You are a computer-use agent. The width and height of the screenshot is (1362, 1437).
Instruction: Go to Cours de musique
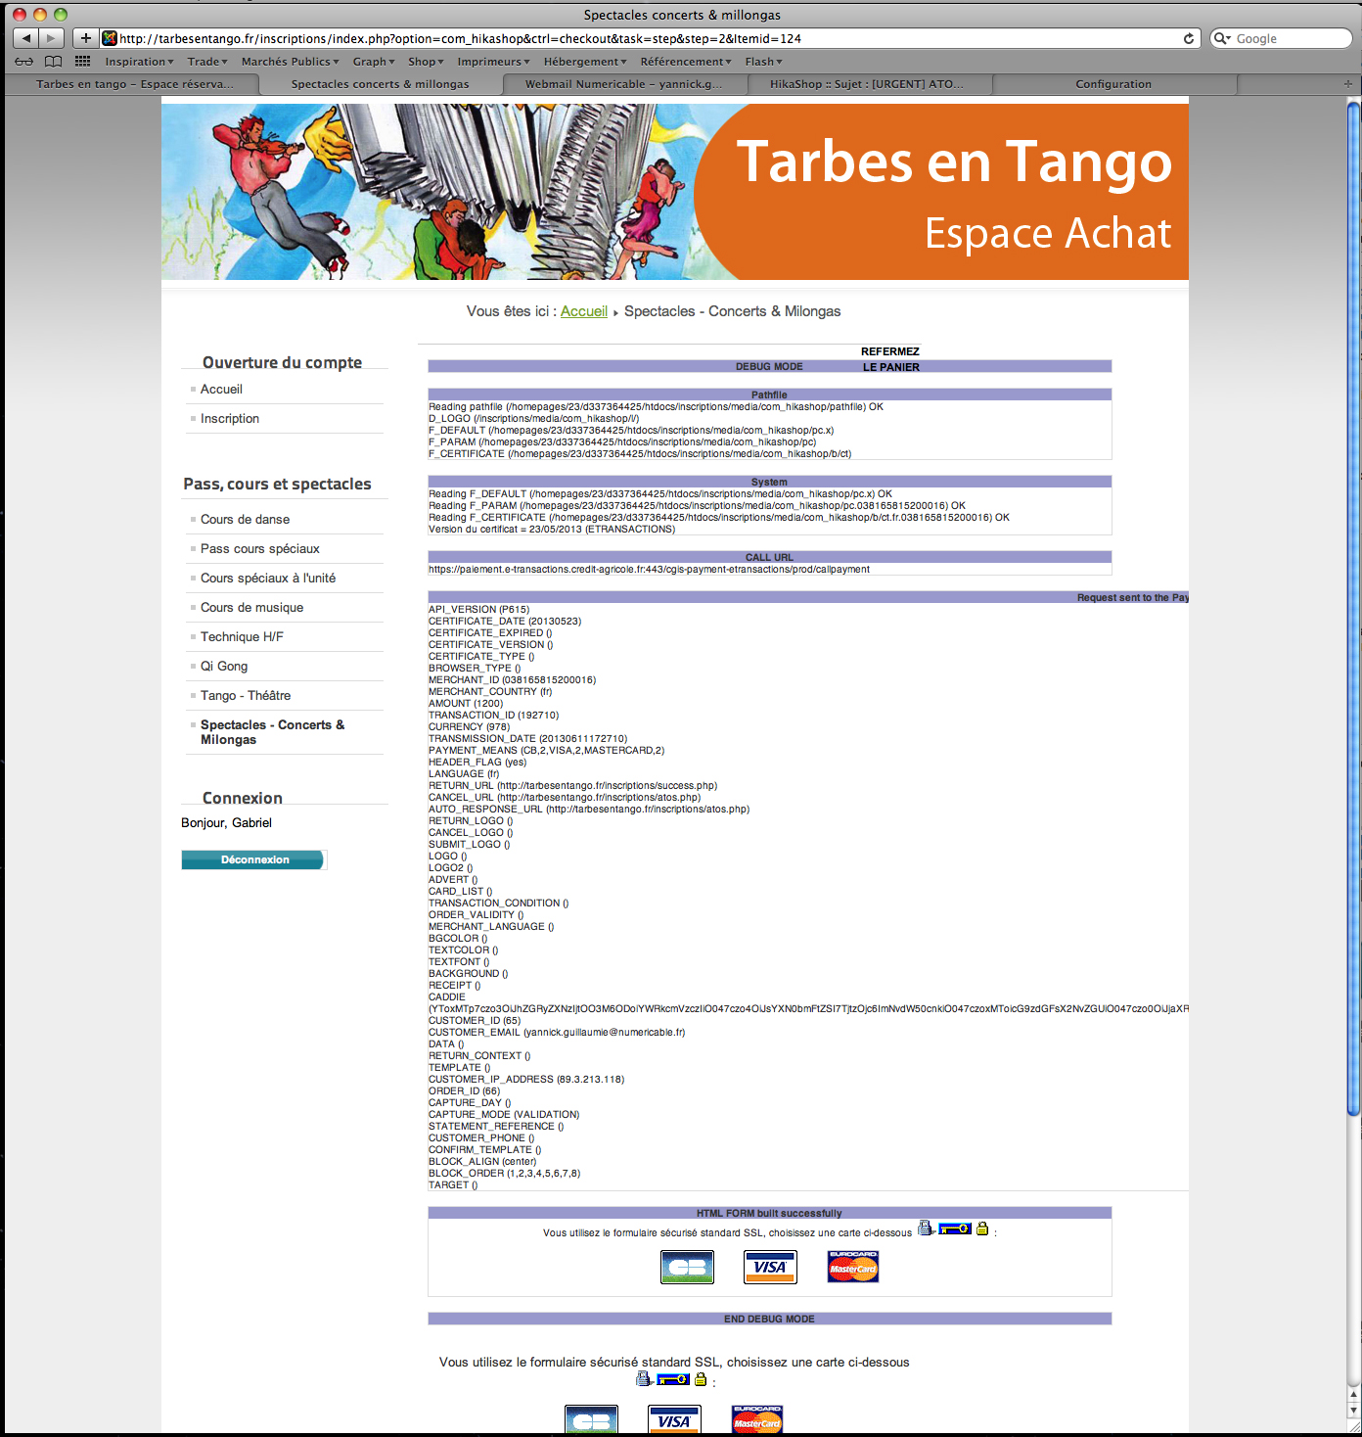(251, 607)
